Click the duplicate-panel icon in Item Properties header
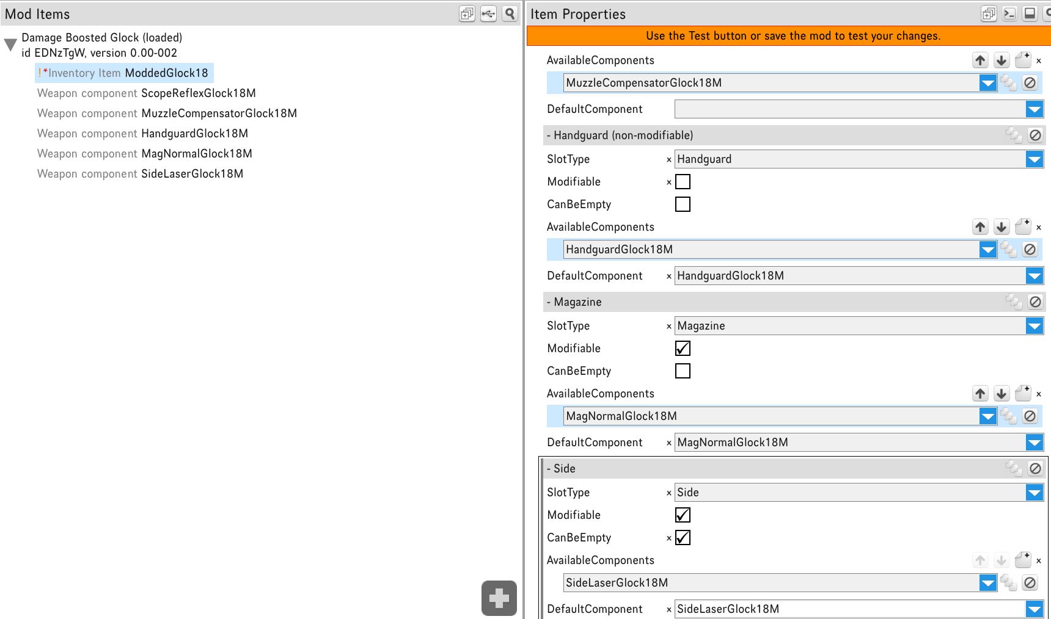The width and height of the screenshot is (1051, 619). pos(989,13)
